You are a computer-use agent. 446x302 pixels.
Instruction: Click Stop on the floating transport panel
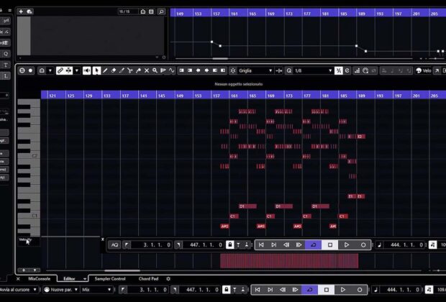[330, 245]
